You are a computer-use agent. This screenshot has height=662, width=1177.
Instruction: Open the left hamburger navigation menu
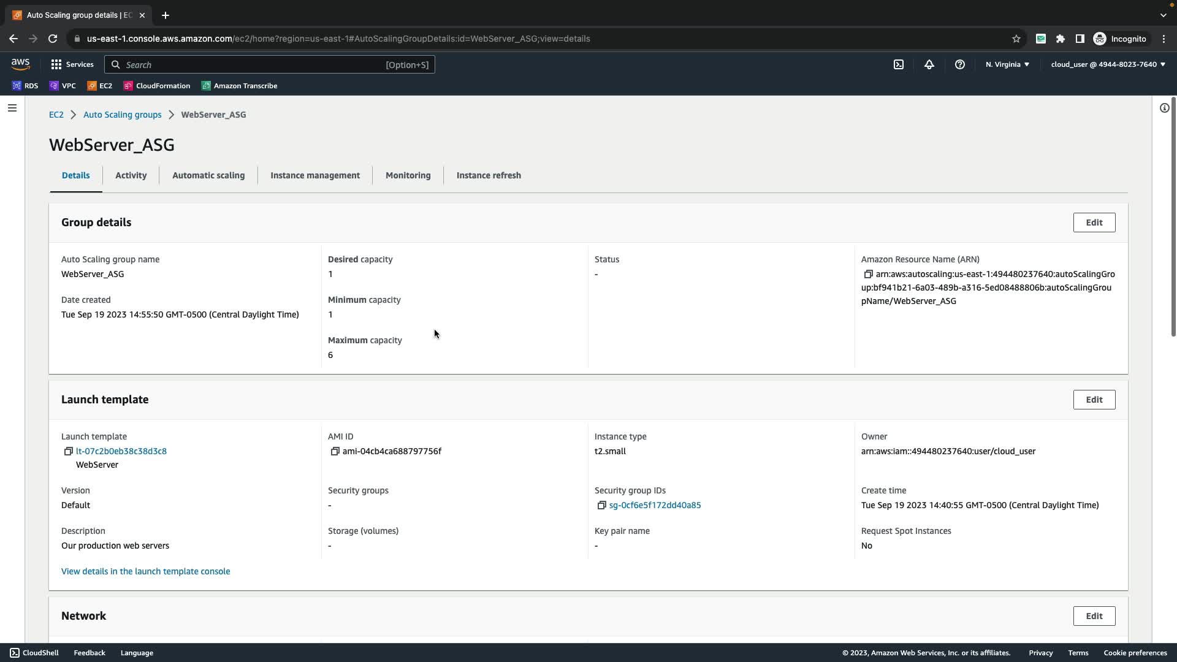point(12,108)
